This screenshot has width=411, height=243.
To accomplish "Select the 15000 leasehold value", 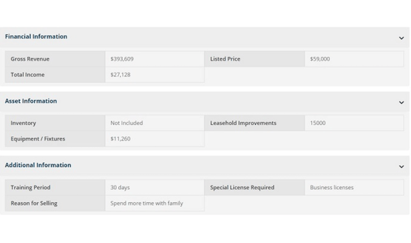I will pyautogui.click(x=318, y=123).
